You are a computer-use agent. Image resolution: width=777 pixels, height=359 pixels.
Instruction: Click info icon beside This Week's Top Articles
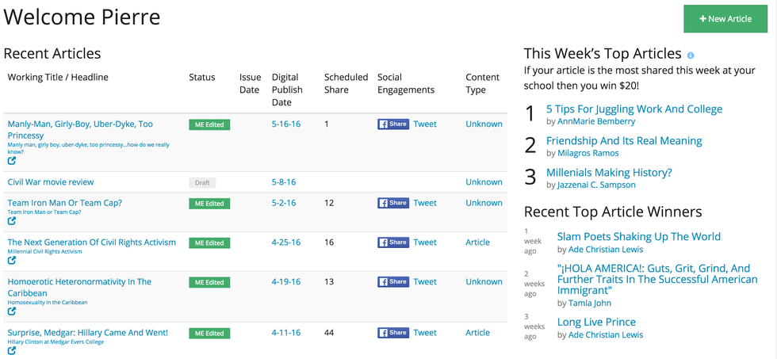click(691, 55)
